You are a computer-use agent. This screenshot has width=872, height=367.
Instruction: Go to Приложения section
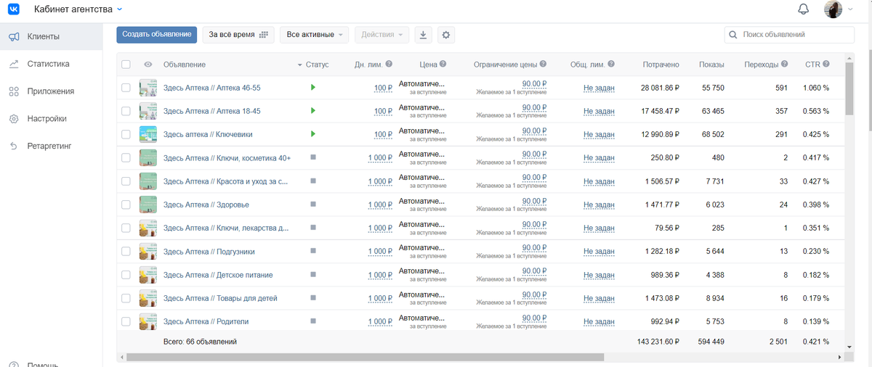[x=51, y=91]
